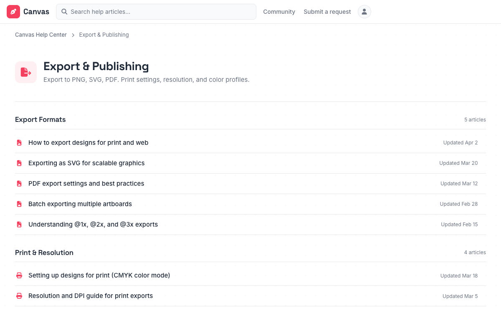Open PDF export settings and best practices
The image size is (501, 313).
click(x=86, y=184)
